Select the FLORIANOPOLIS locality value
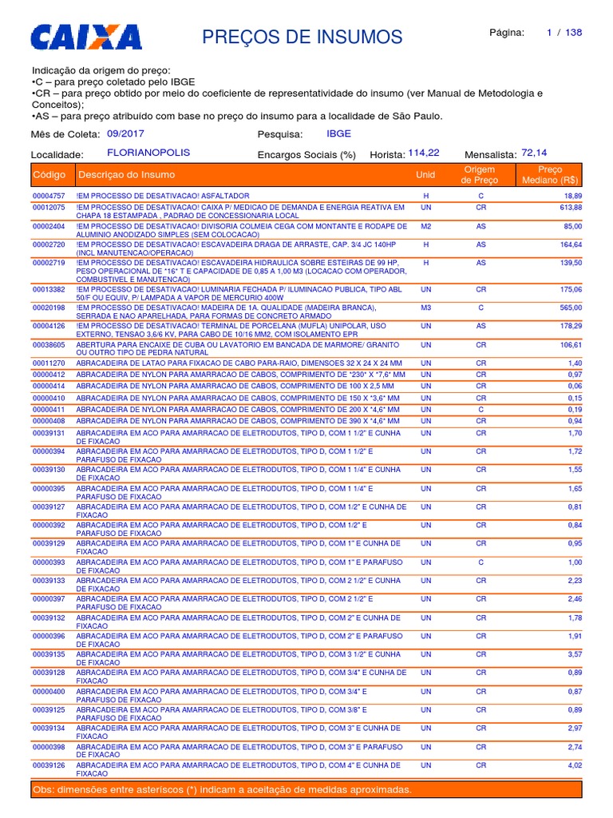The height and width of the screenshot is (818, 613). tap(148, 153)
